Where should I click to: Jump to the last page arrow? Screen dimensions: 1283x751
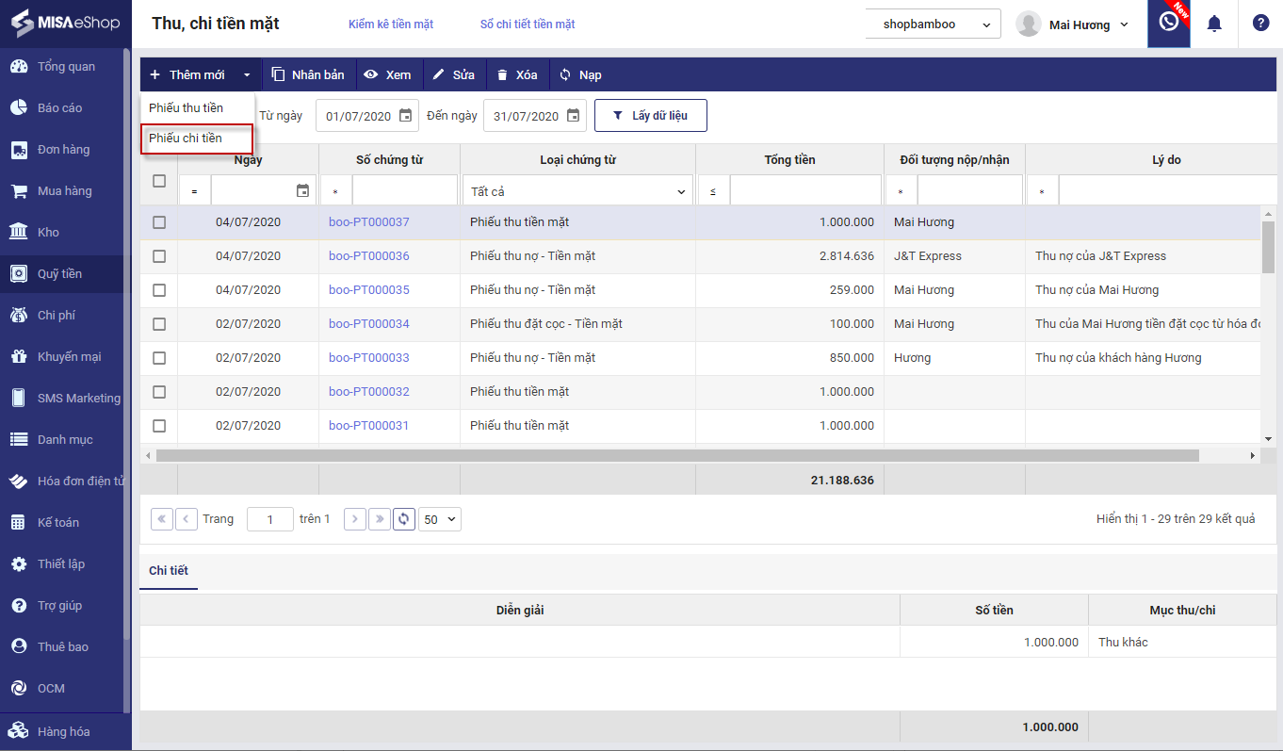[x=379, y=519]
